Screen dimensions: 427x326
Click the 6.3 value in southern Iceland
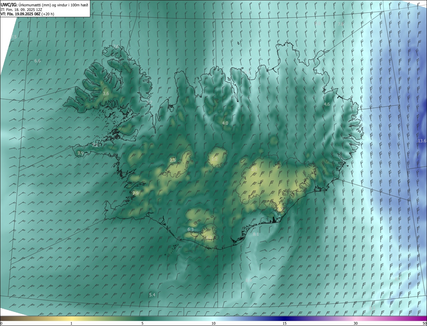pos(190,230)
